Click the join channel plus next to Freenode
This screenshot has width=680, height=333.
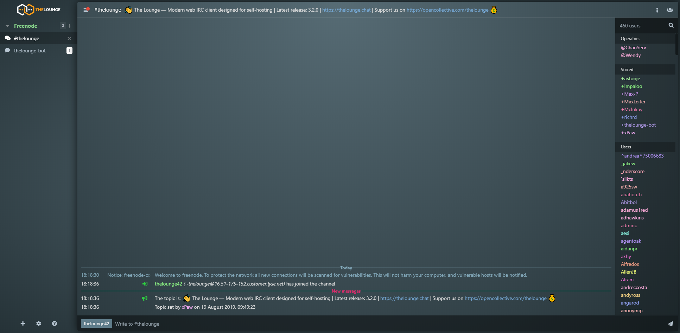tap(69, 26)
